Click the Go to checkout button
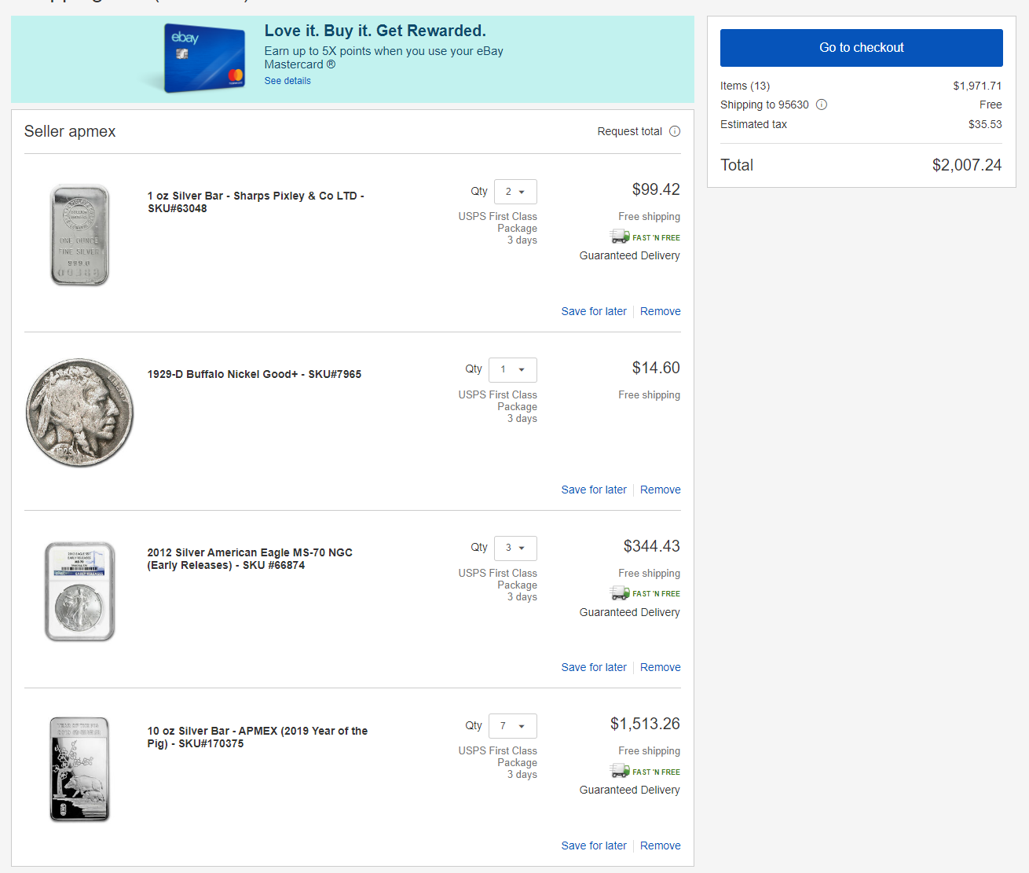Screen dimensions: 1029x873 [861, 48]
